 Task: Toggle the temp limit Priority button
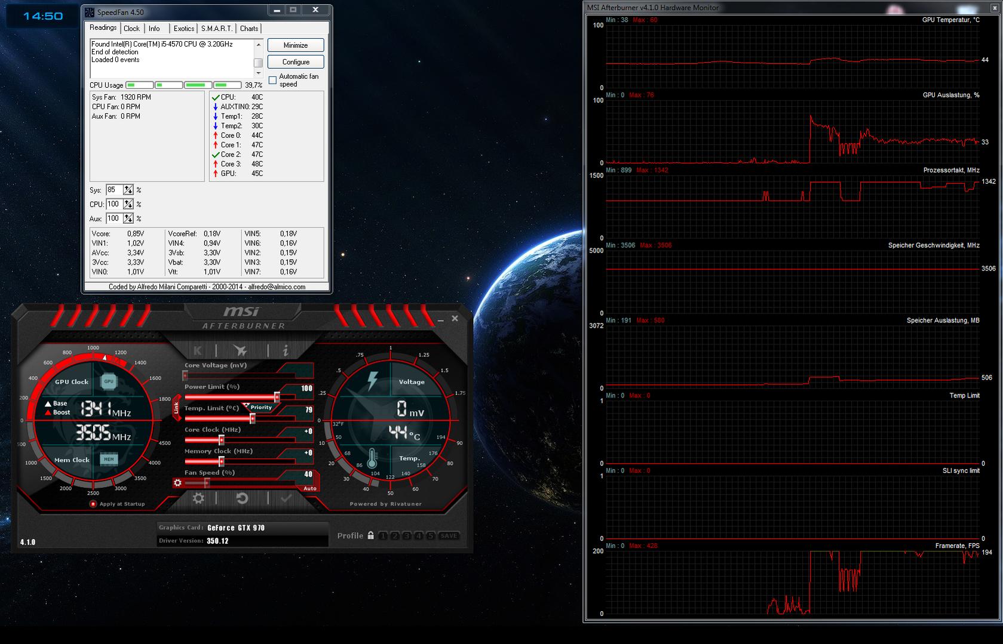[260, 408]
